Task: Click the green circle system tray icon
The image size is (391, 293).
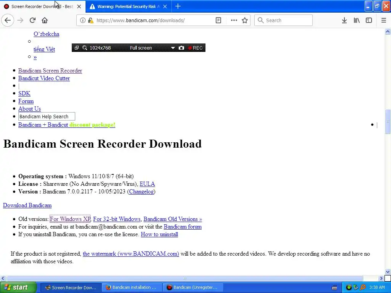Action: 349,288
